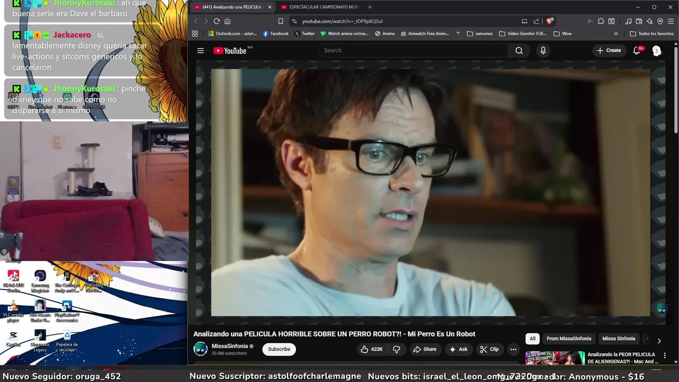The height and width of the screenshot is (382, 679).
Task: Show next filter chips with right arrow
Action: coord(659,341)
